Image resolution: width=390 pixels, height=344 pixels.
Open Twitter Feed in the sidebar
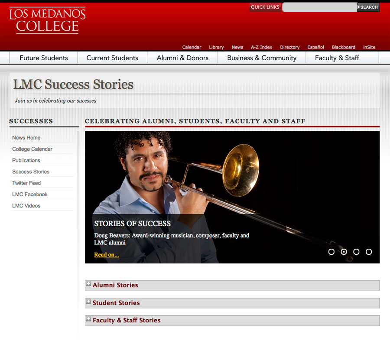click(x=26, y=183)
